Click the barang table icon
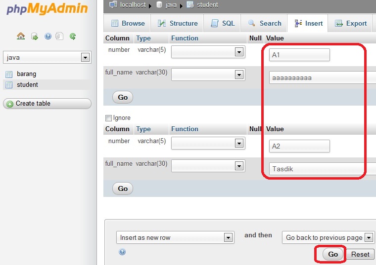Viewport: 376px width, 265px height. click(x=9, y=75)
